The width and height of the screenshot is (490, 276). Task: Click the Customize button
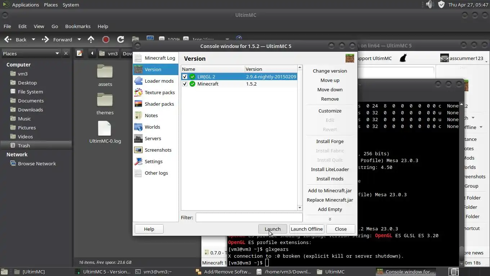pyautogui.click(x=330, y=111)
